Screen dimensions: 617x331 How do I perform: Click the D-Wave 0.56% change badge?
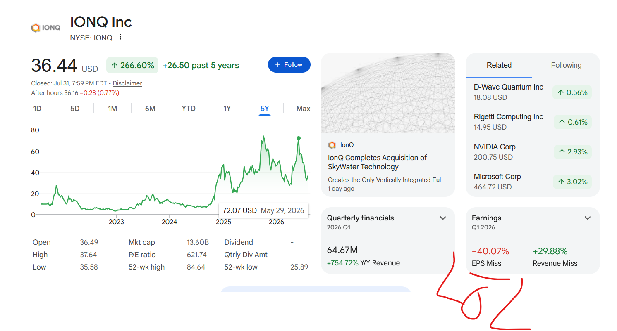[x=572, y=92]
